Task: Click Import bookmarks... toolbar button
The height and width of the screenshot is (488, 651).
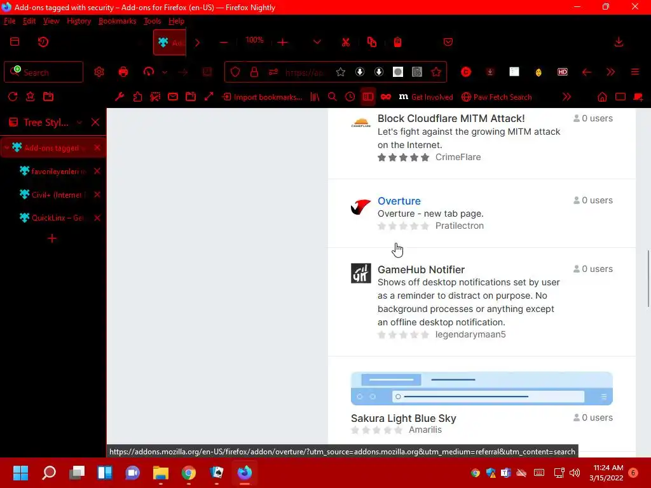Action: point(263,97)
